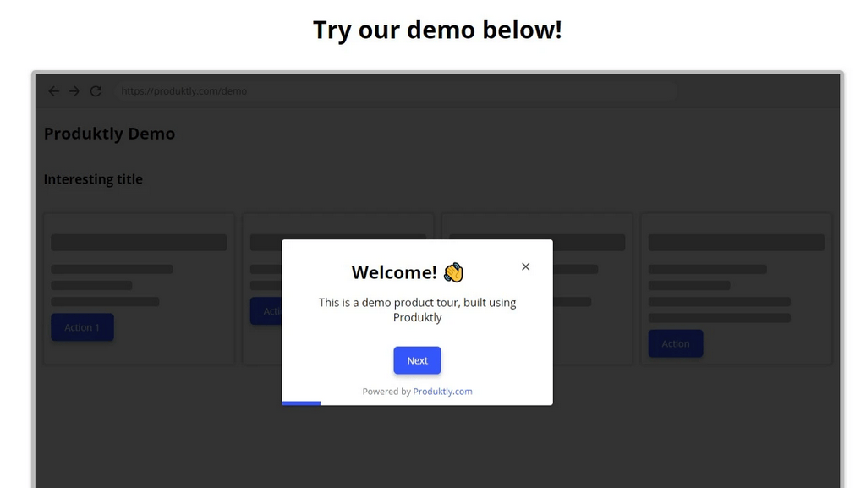This screenshot has height=488, width=866.
Task: Click the browser forward arrow icon
Action: click(74, 91)
